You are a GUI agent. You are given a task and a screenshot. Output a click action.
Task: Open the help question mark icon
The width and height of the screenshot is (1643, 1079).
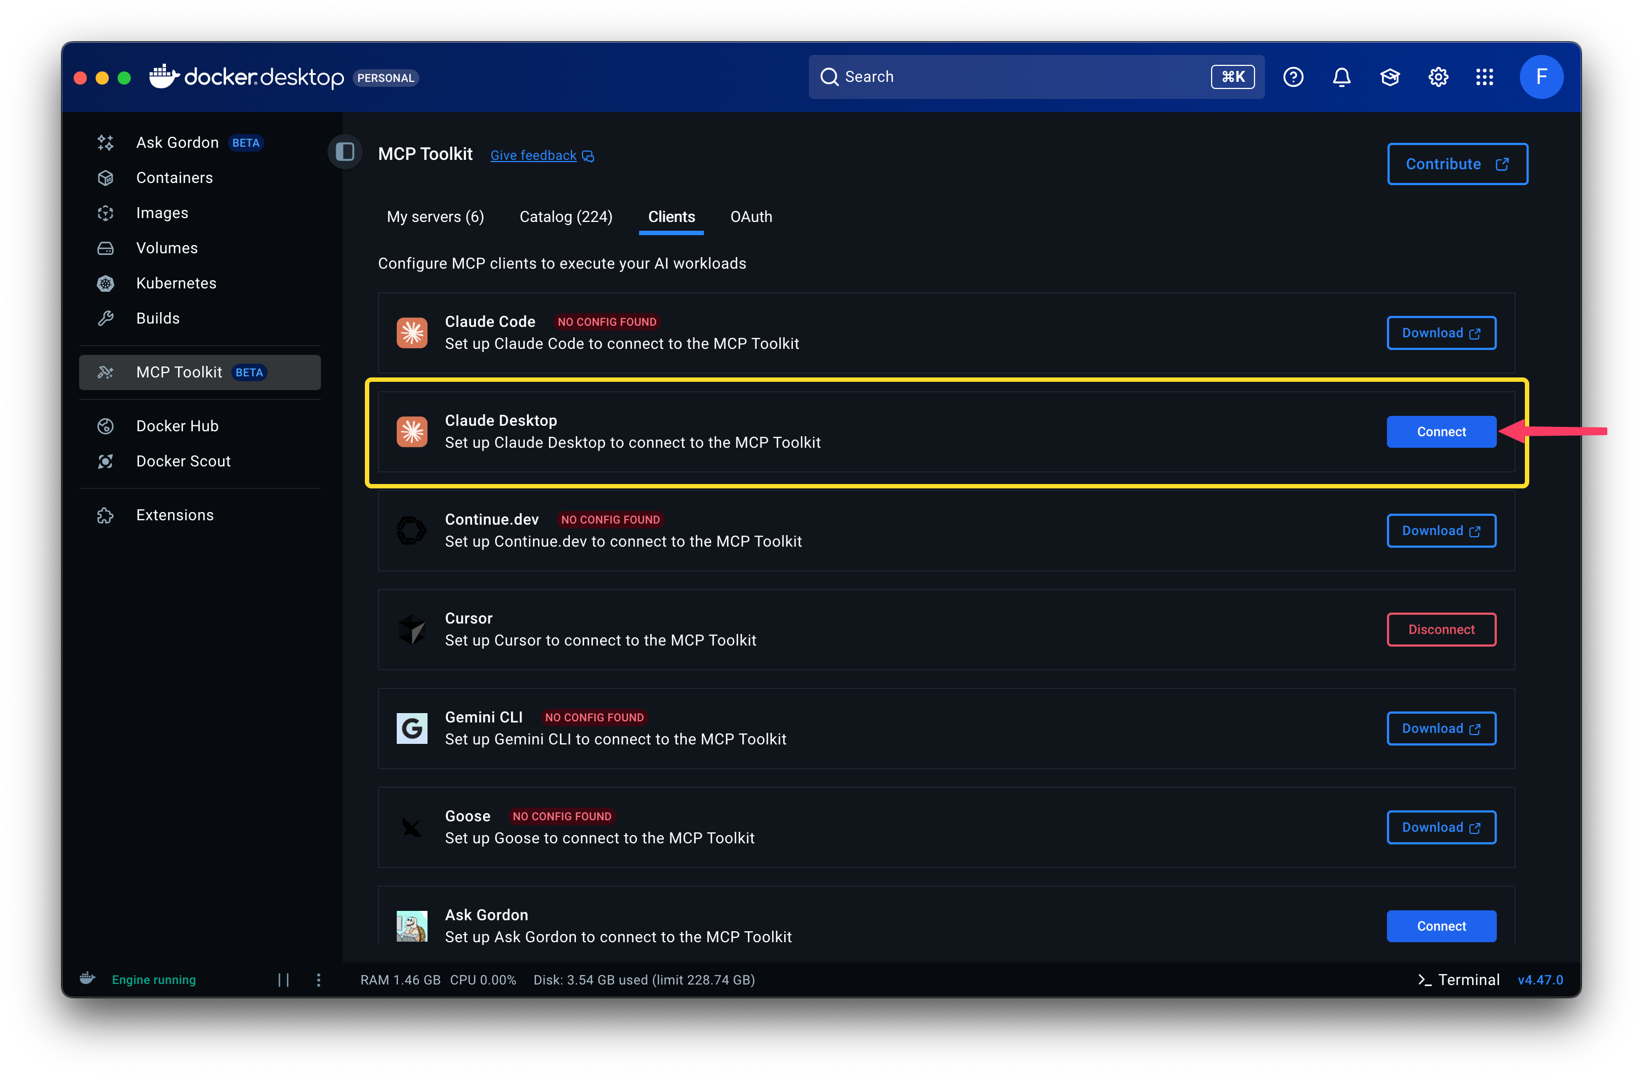1293,76
